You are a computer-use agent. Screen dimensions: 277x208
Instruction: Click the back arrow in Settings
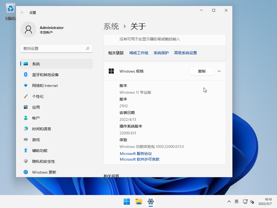click(x=22, y=12)
